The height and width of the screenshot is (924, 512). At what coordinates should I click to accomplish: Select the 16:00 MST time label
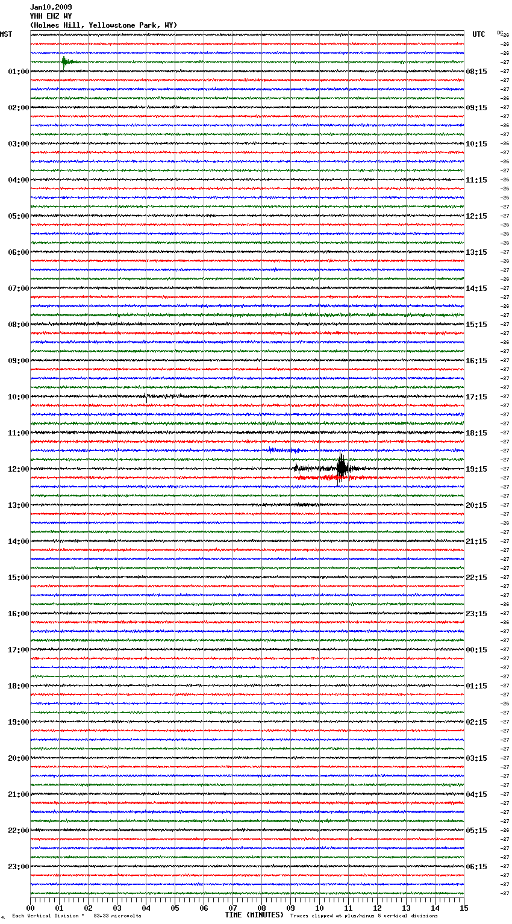point(19,614)
